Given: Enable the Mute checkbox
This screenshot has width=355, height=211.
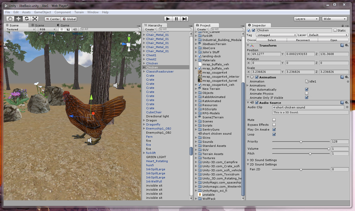Looking at the screenshot, I should tap(274, 120).
